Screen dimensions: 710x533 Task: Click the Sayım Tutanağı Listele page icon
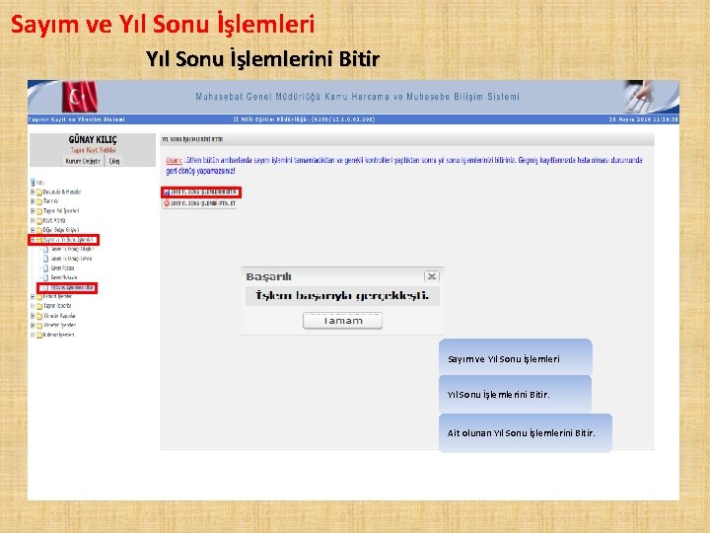click(x=45, y=259)
